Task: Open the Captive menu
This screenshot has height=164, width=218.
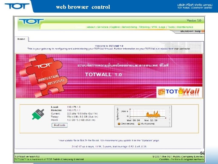Action: coord(115,27)
